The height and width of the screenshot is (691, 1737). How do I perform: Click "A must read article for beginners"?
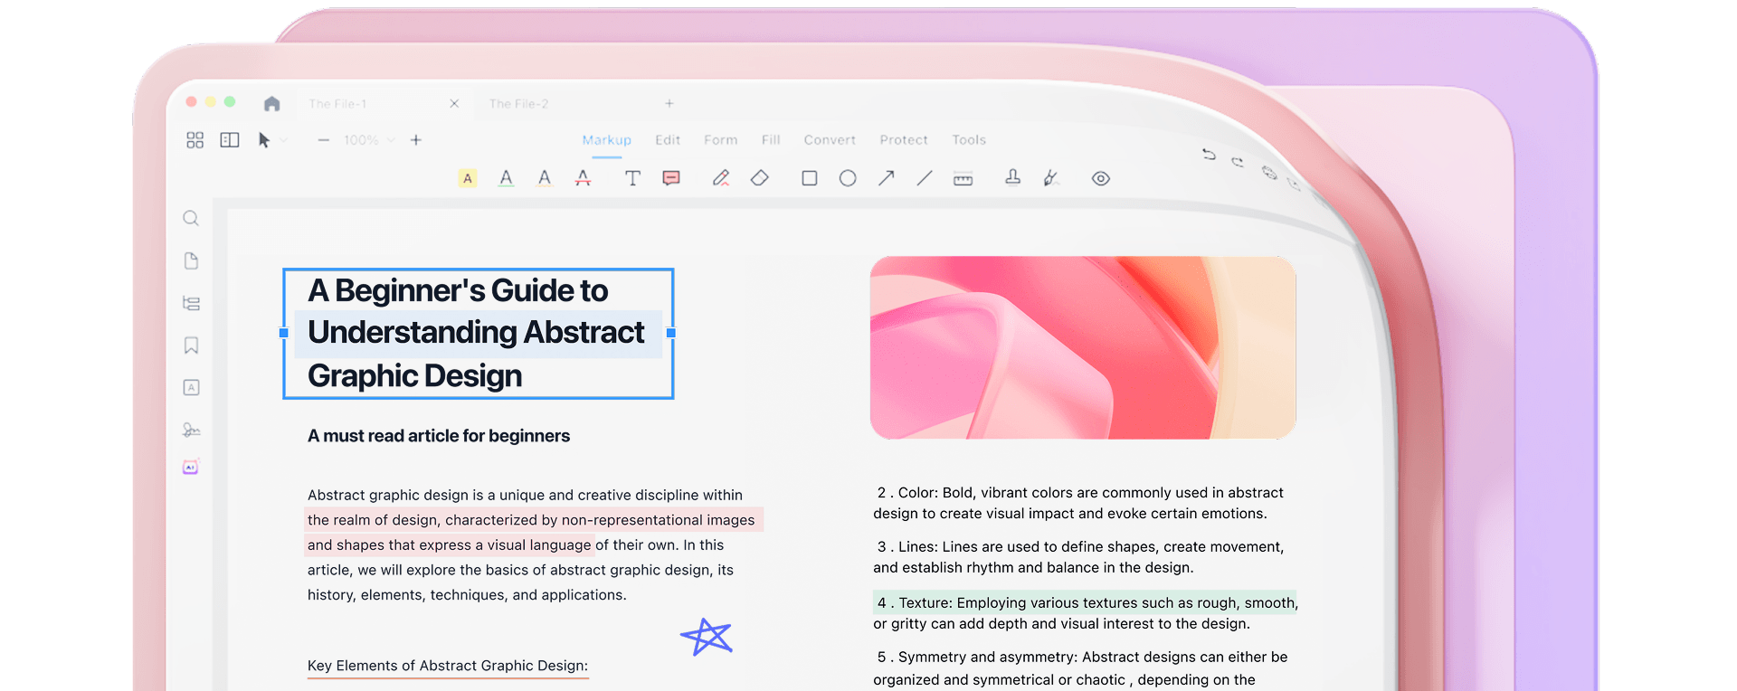coord(439,436)
